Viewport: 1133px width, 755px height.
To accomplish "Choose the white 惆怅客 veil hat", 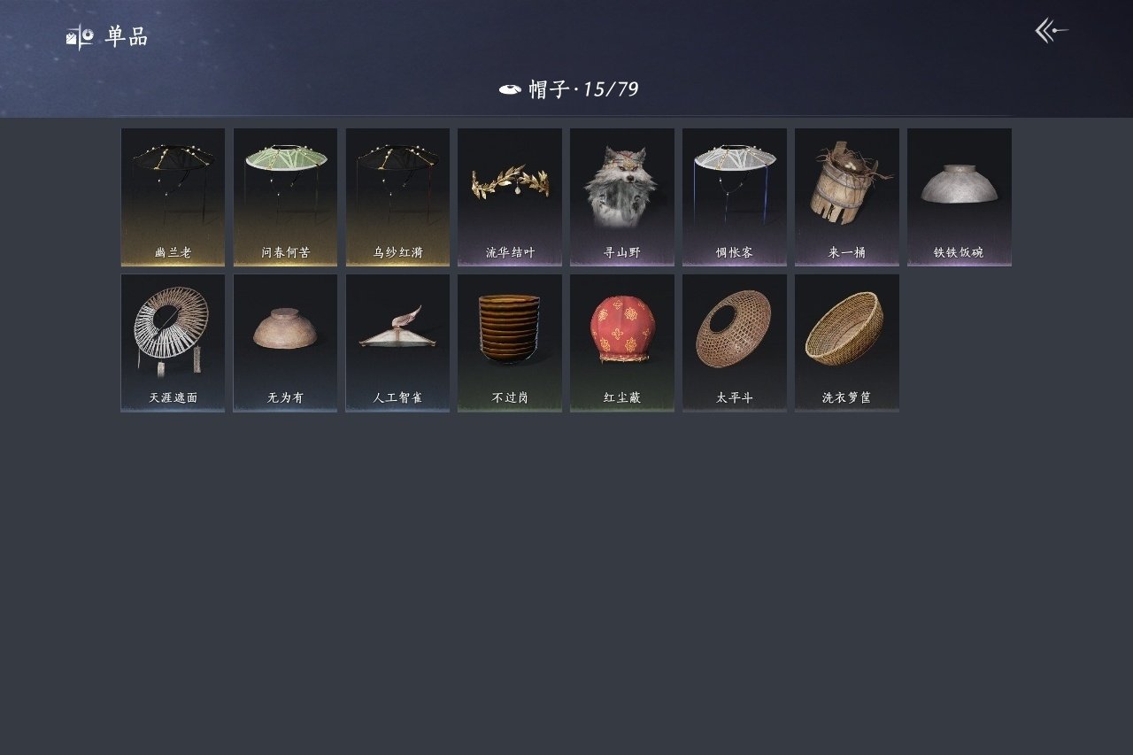I will pyautogui.click(x=735, y=197).
